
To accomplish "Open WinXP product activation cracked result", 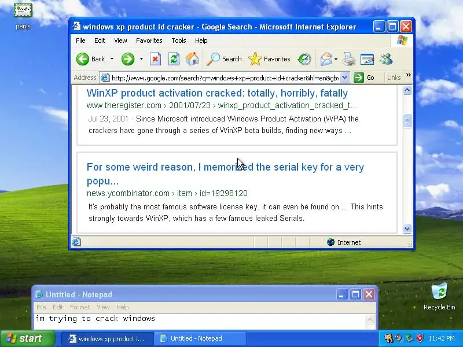I will pyautogui.click(x=217, y=93).
